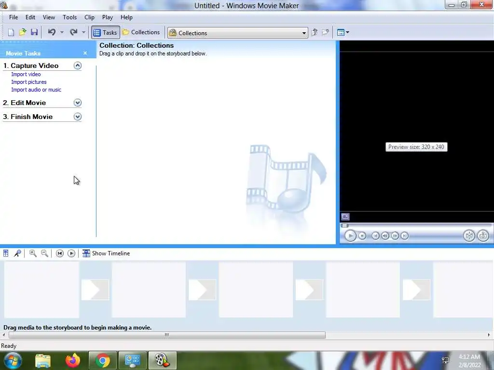494x370 pixels.
Task: Stop the preview playback
Action: (362, 236)
